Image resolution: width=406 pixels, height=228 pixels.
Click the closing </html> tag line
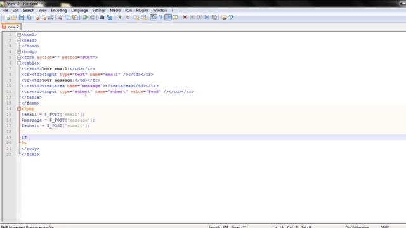coord(30,155)
